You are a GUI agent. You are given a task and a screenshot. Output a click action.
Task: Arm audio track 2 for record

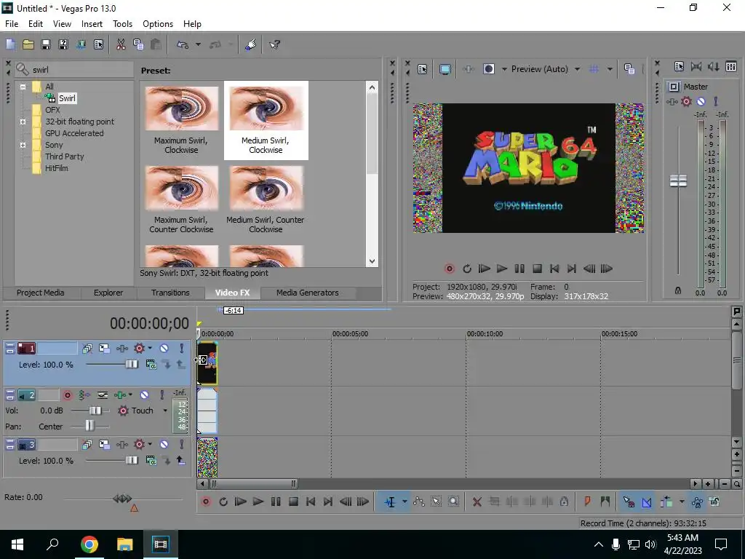tap(67, 395)
